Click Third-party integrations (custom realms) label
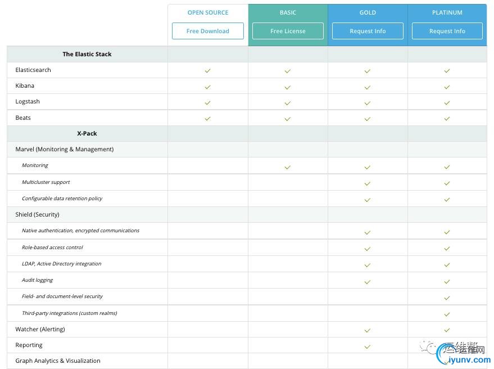494x369 pixels. coord(69,313)
